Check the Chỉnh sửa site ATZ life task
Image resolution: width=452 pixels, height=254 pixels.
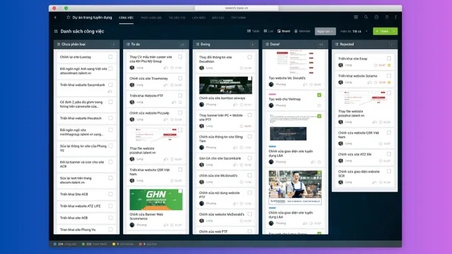[389, 154]
